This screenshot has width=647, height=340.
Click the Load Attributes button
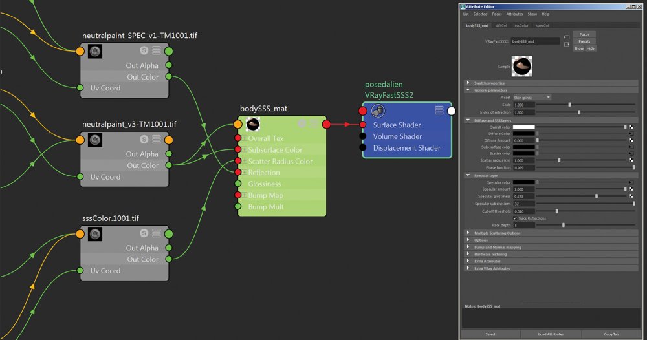[551, 334]
